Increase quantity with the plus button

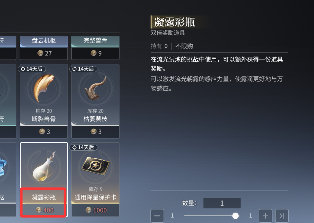pos(265,216)
